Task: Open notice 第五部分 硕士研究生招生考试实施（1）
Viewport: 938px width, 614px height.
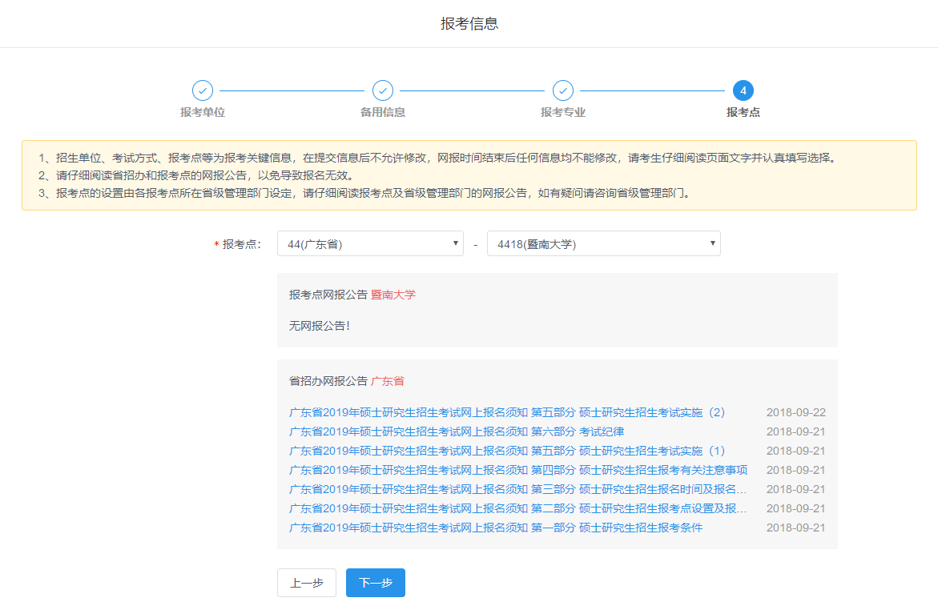Action: [506, 451]
